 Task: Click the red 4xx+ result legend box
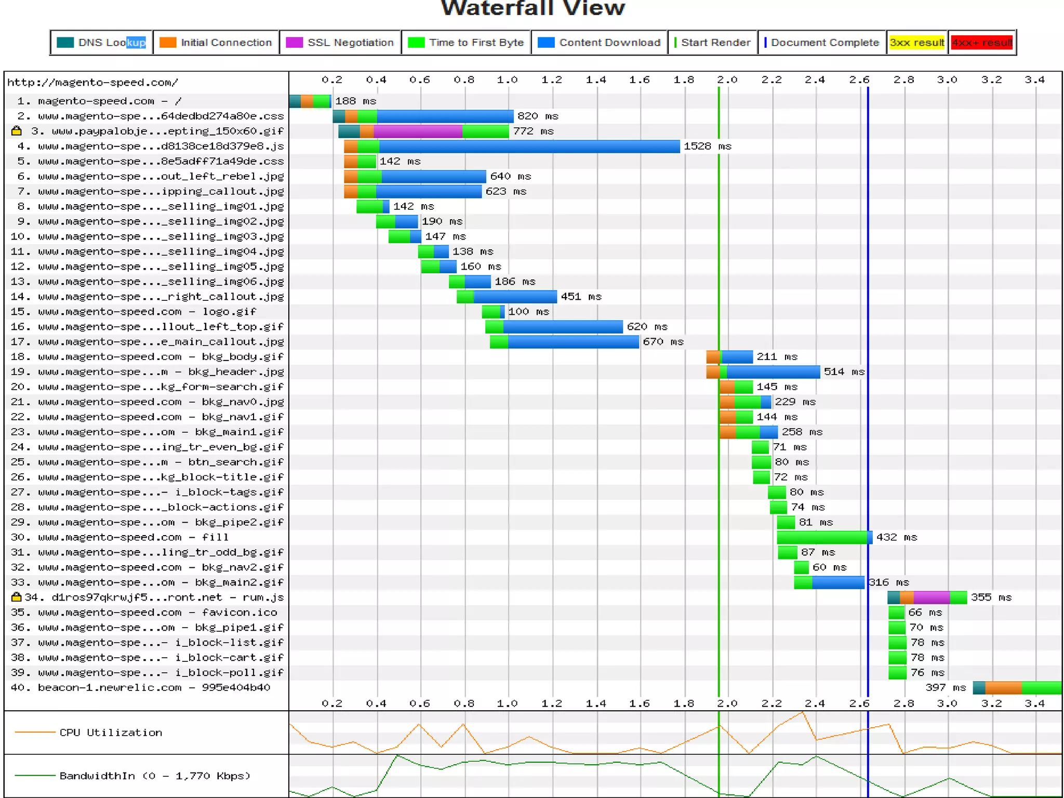pyautogui.click(x=982, y=43)
